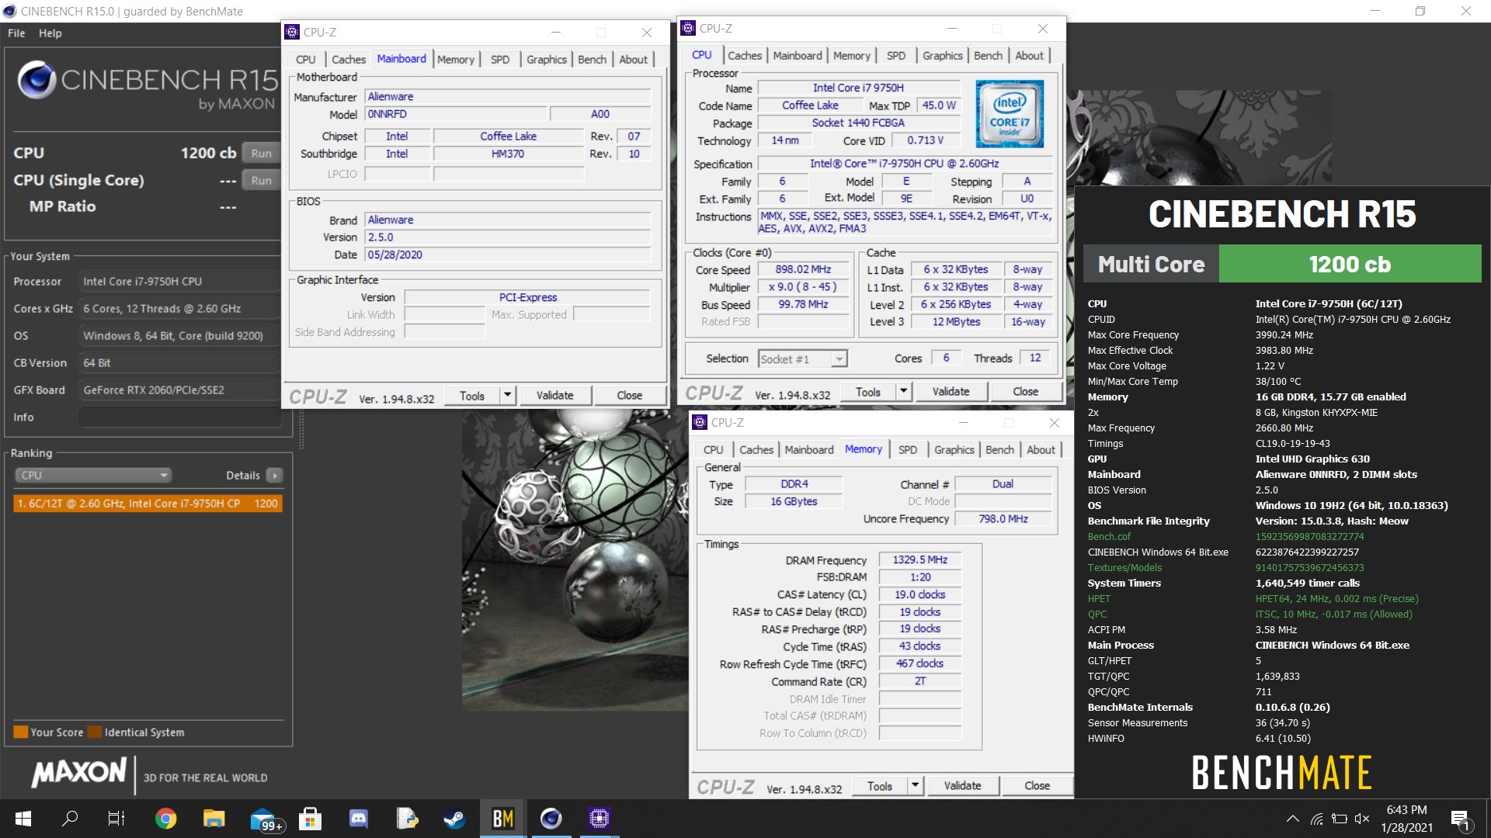1491x838 pixels.
Task: Click Tools button in Memory CPU-Z window
Action: click(880, 786)
